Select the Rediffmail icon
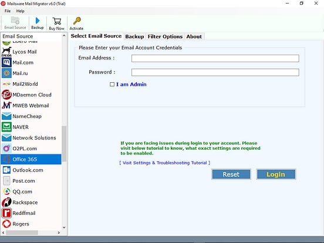 pyautogui.click(x=6, y=213)
